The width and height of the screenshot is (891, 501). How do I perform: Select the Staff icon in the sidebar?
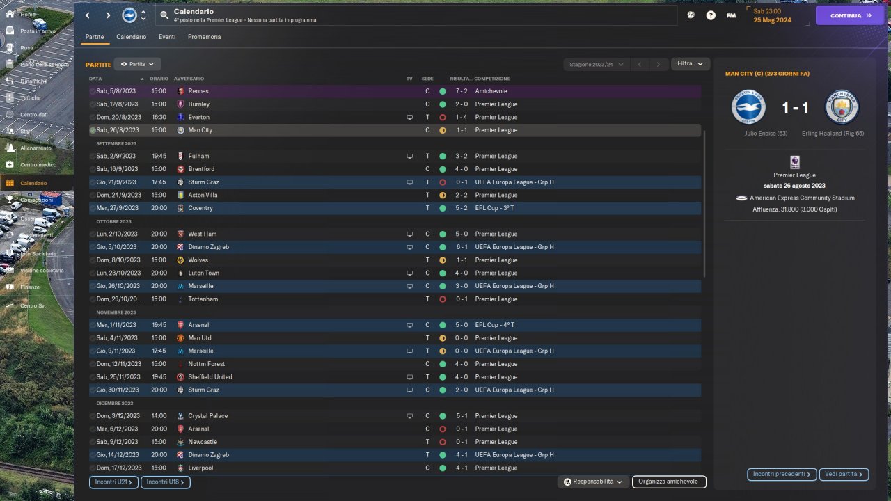click(10, 132)
